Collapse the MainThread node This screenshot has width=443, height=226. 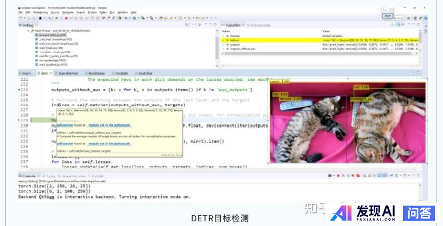28,31
